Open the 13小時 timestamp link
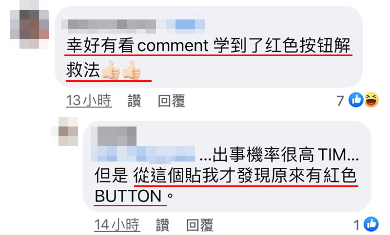 pyautogui.click(x=89, y=101)
